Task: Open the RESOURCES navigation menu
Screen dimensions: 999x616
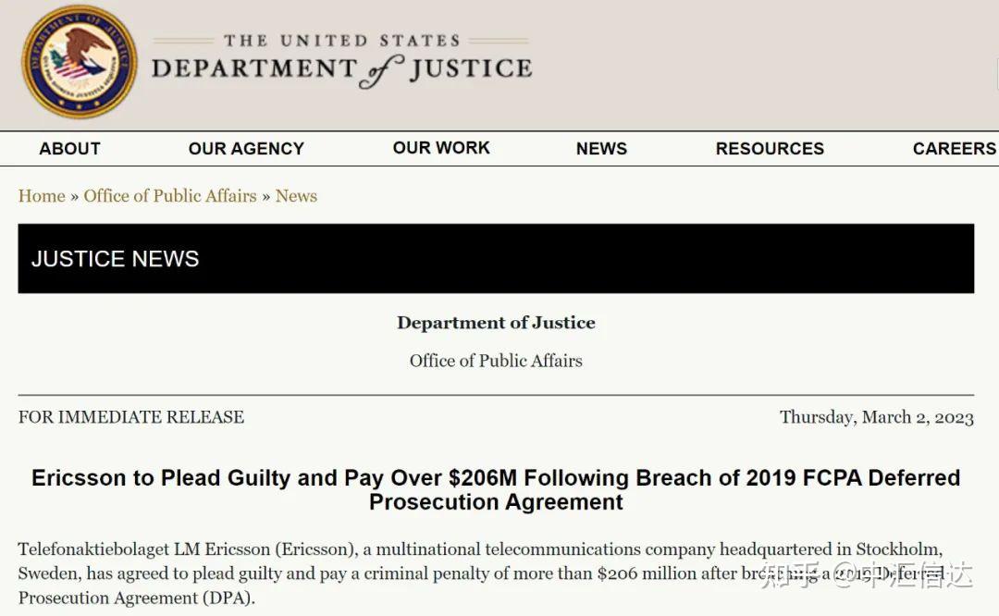Action: coord(770,149)
